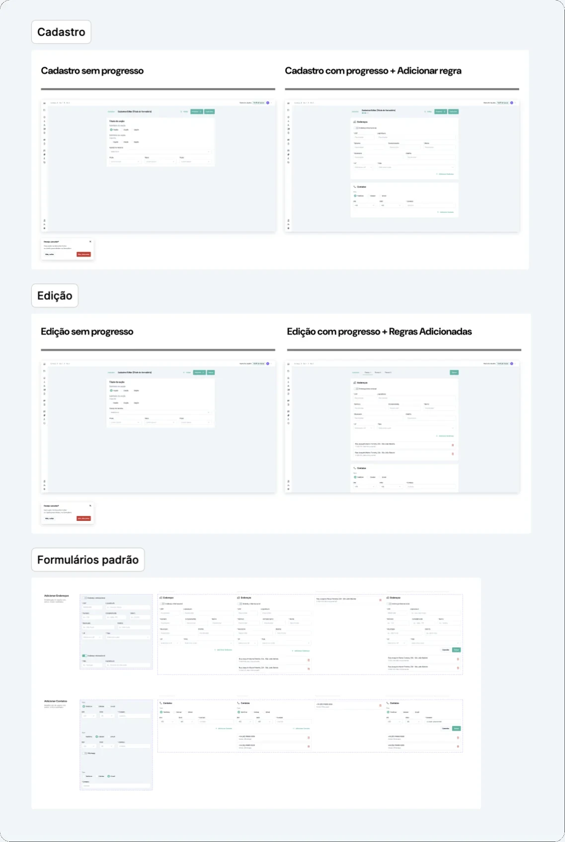Close the cancel dialog under Edição sem progresso
Image resolution: width=565 pixels, height=842 pixels.
[90, 505]
